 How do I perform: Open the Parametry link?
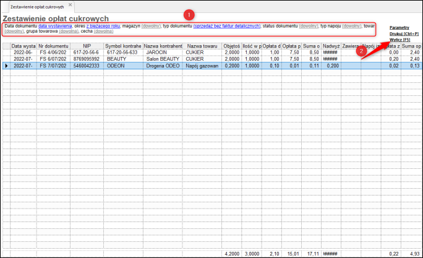[x=399, y=27]
